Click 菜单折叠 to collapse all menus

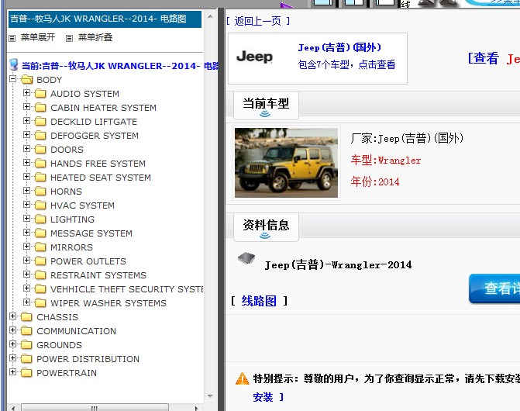(x=95, y=37)
